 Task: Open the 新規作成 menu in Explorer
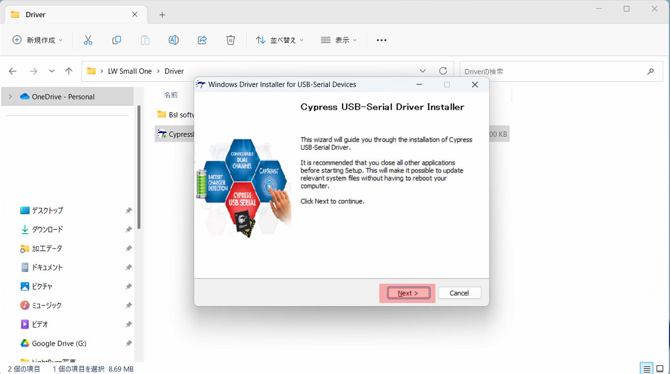[37, 40]
